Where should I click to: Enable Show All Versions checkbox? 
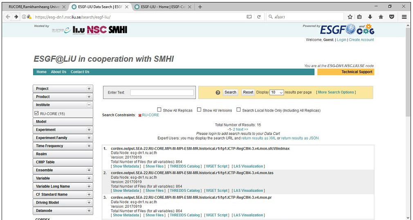(199, 110)
